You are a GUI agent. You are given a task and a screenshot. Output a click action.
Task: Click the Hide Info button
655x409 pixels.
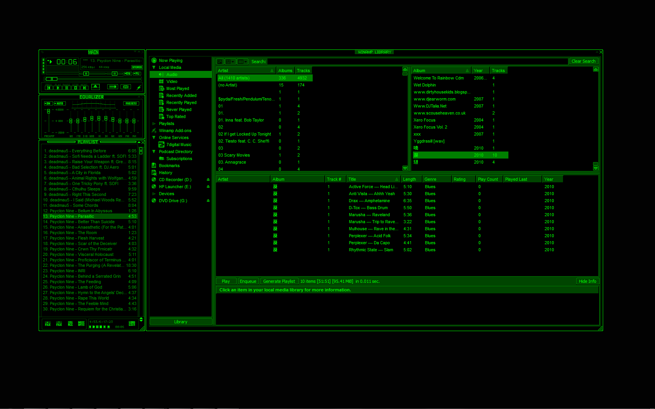click(x=588, y=281)
